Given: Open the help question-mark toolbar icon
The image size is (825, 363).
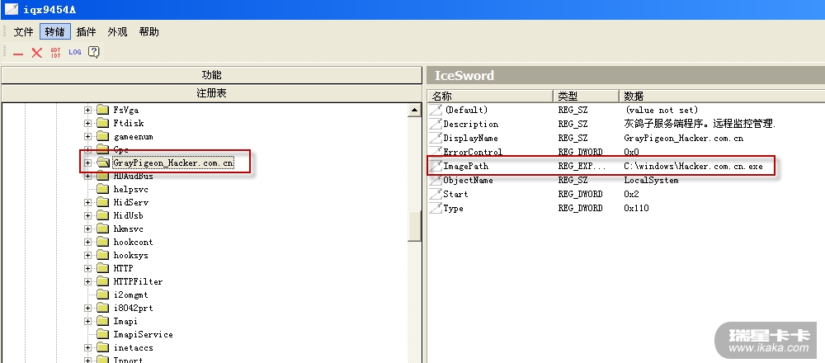Looking at the screenshot, I should point(94,51).
